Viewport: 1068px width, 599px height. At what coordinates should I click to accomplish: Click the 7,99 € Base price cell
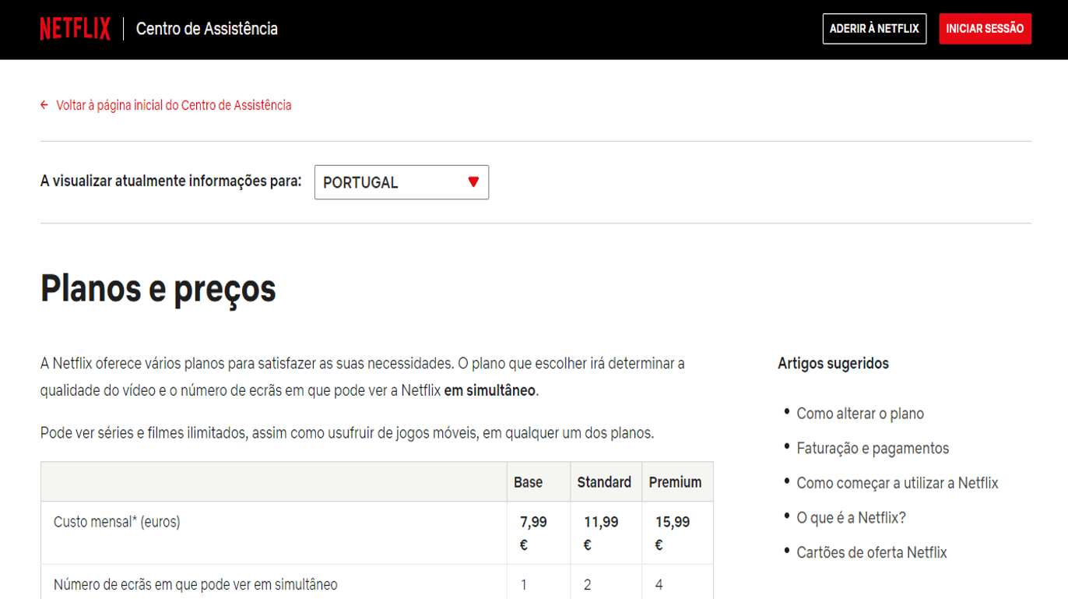coord(533,533)
